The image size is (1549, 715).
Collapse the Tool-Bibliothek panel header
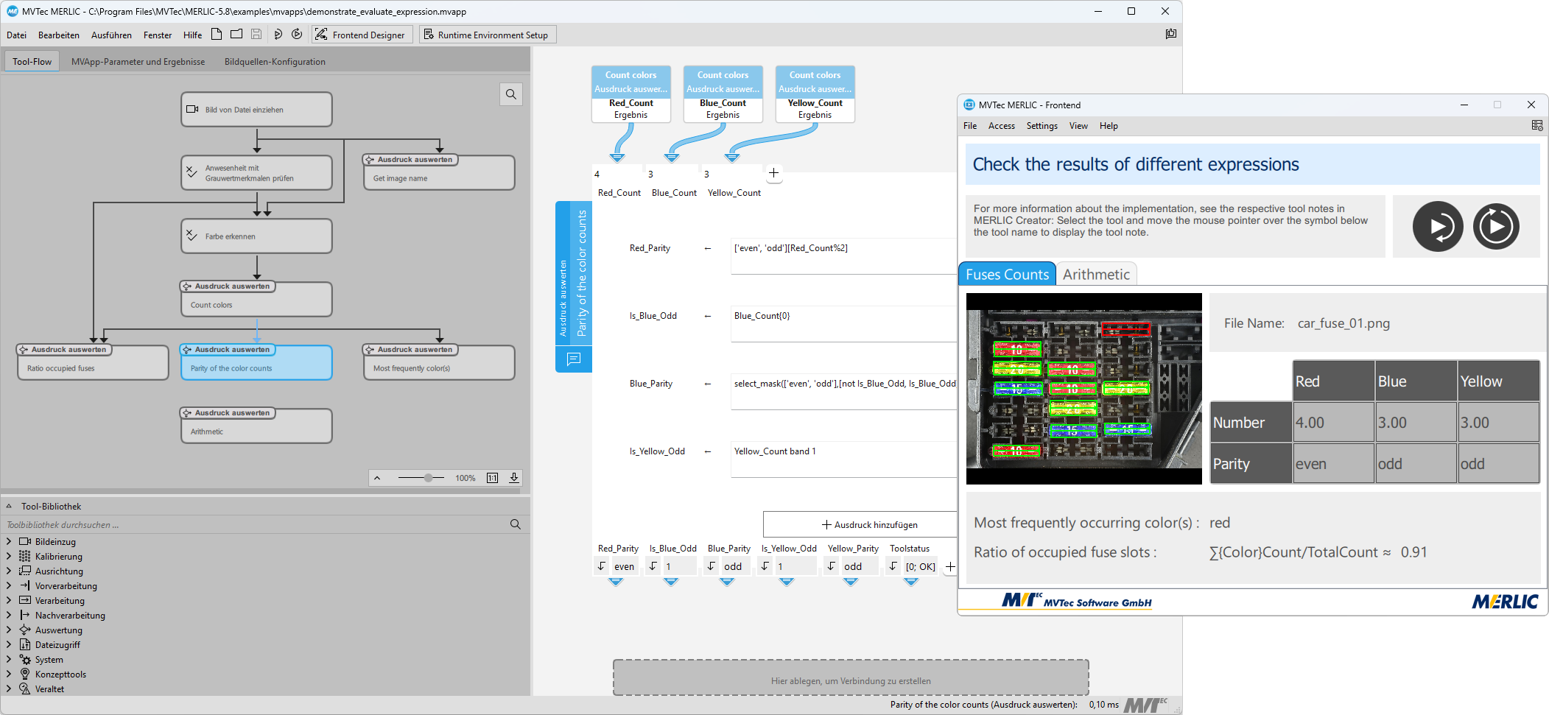9,507
